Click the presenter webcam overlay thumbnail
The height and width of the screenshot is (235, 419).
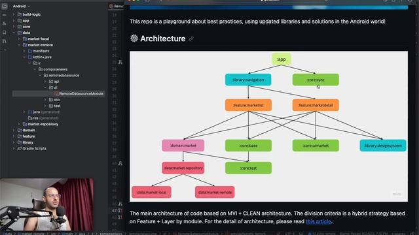(46, 204)
